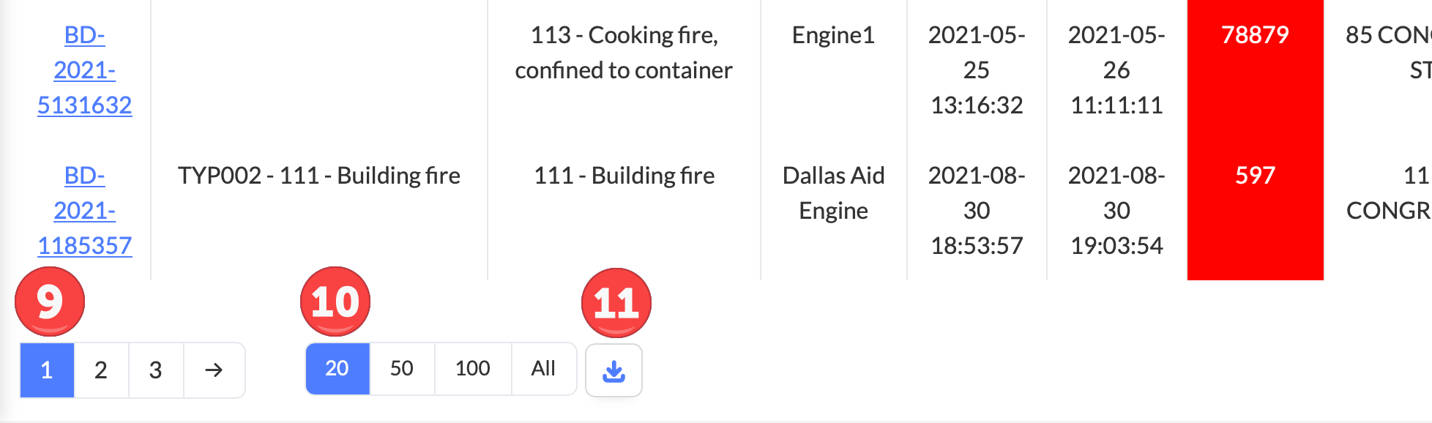This screenshot has width=1432, height=423.
Task: Jump to page 2
Action: pos(101,370)
